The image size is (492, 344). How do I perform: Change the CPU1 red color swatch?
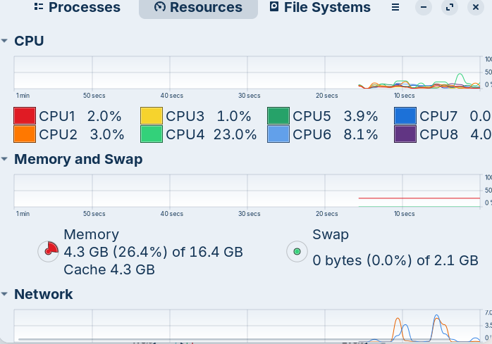click(x=25, y=116)
